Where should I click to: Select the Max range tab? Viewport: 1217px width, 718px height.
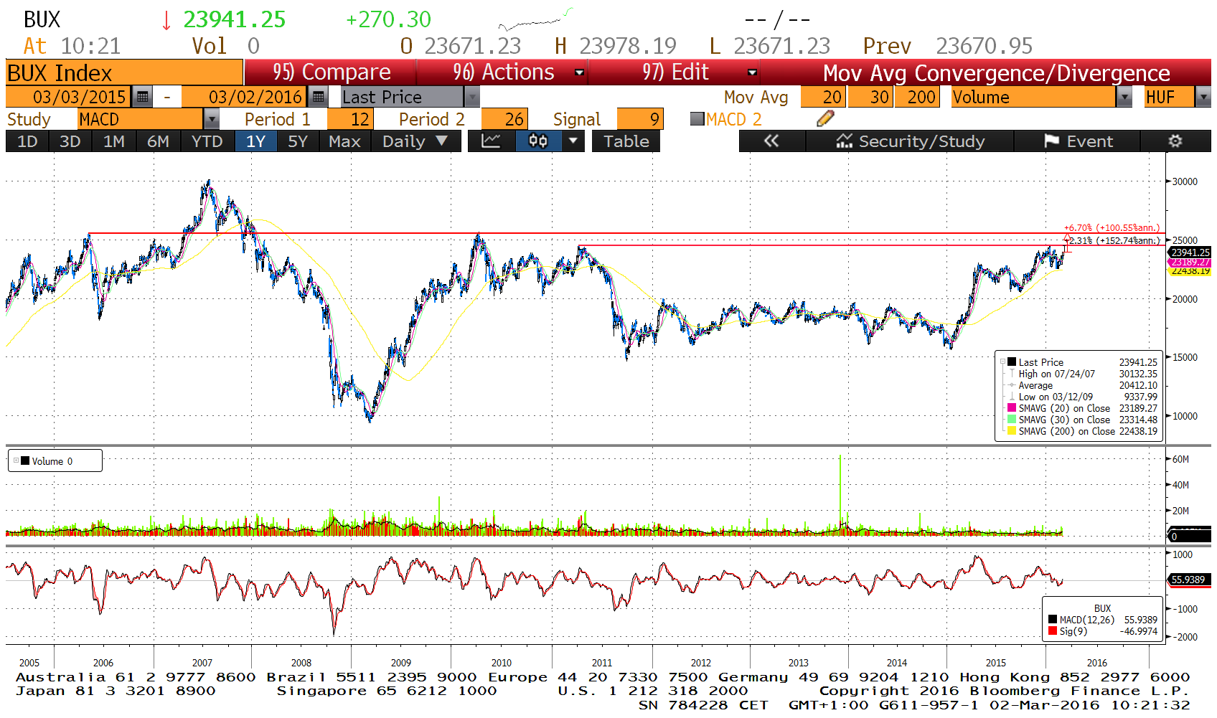344,141
